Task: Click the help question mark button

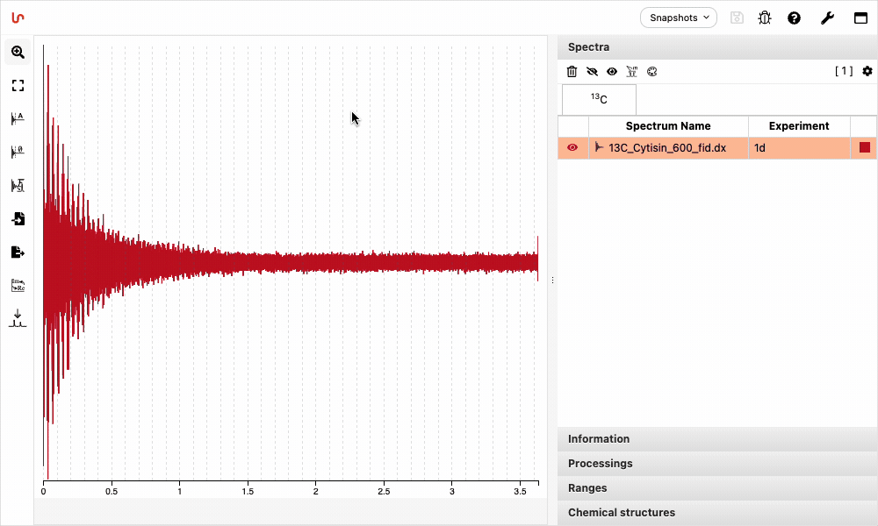Action: coord(794,18)
